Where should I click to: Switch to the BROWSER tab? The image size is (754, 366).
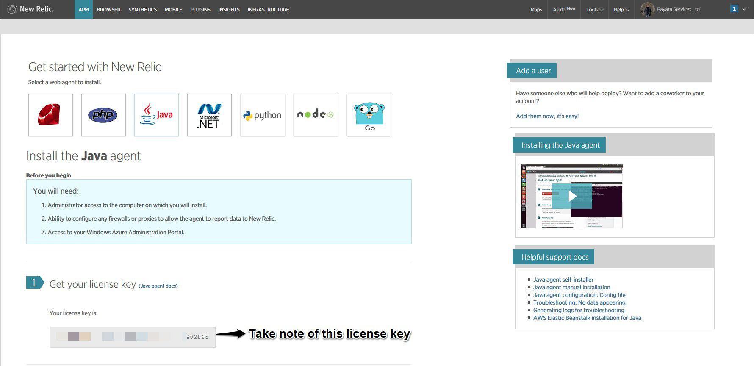pyautogui.click(x=108, y=10)
